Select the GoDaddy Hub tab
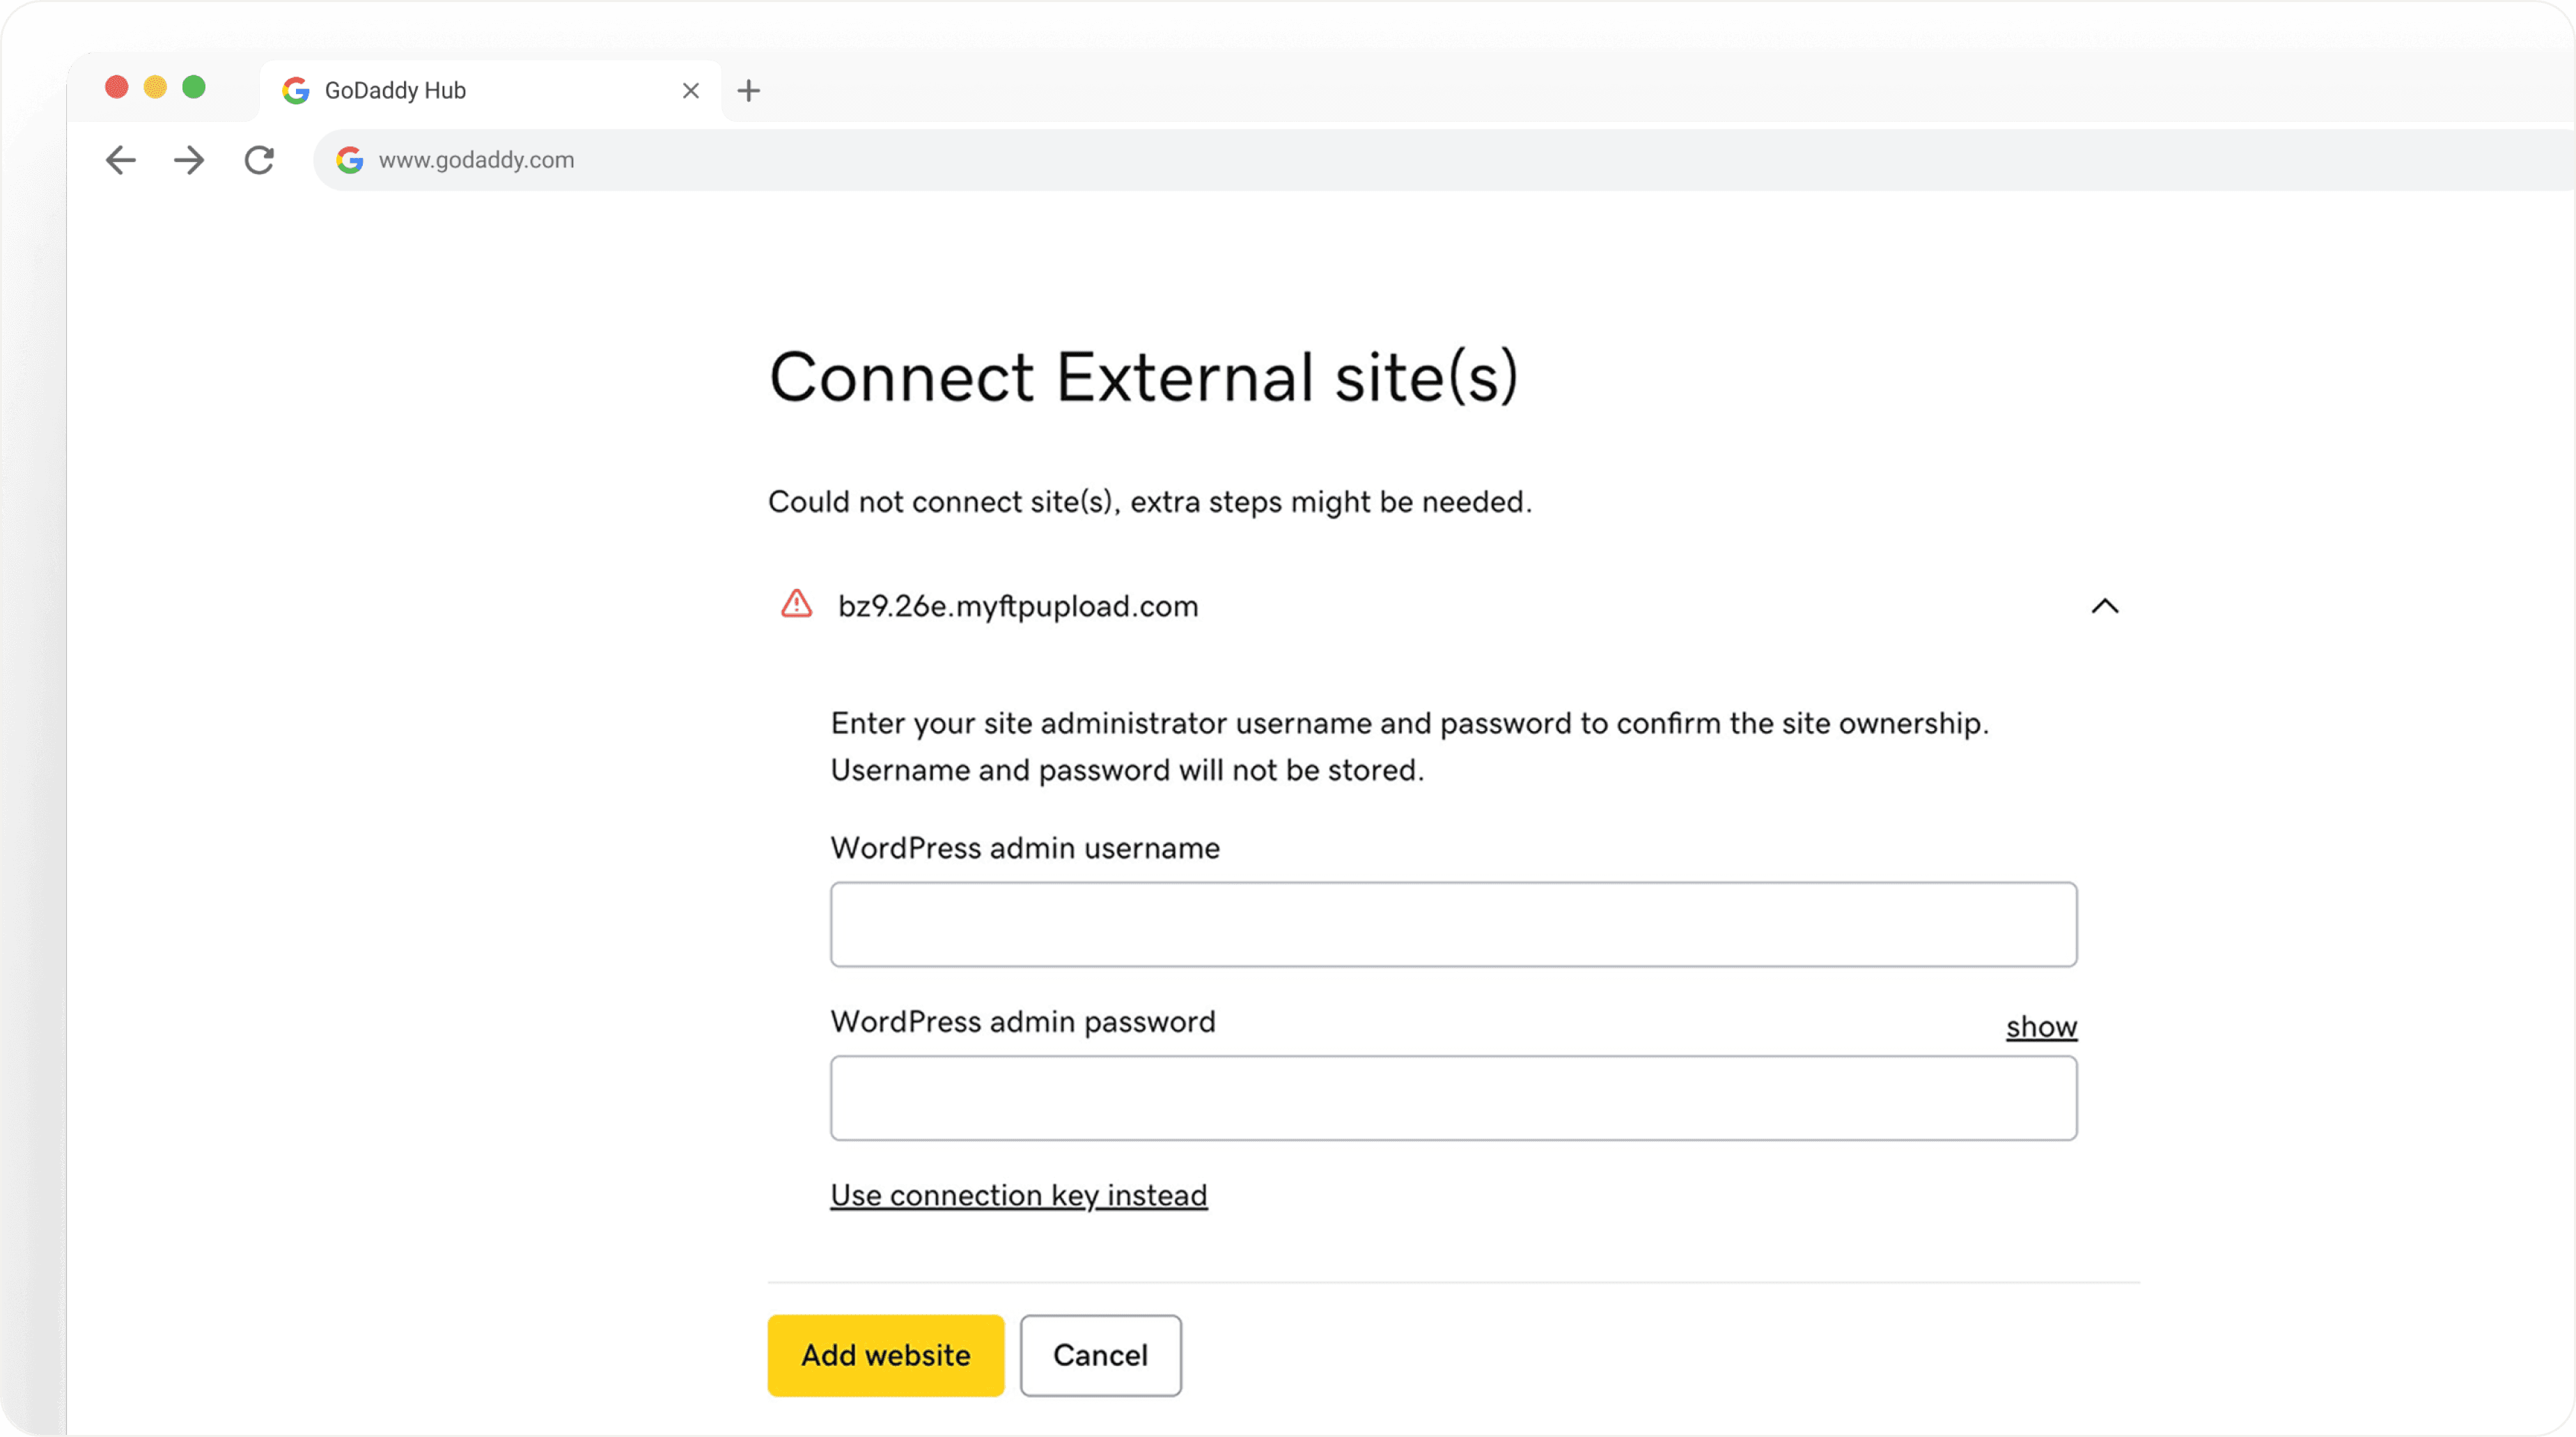The height and width of the screenshot is (1437, 2576). click(x=490, y=91)
